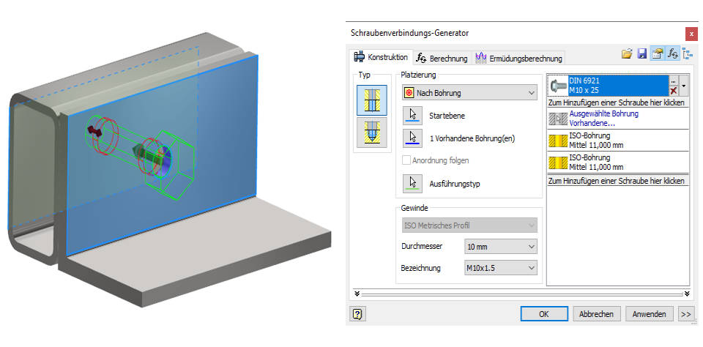Click the tree structure icon

(688, 53)
